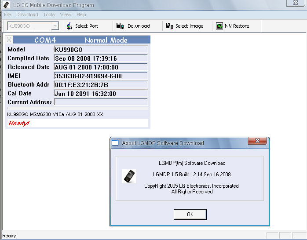Click the NV Restore toolbar label

(237, 26)
